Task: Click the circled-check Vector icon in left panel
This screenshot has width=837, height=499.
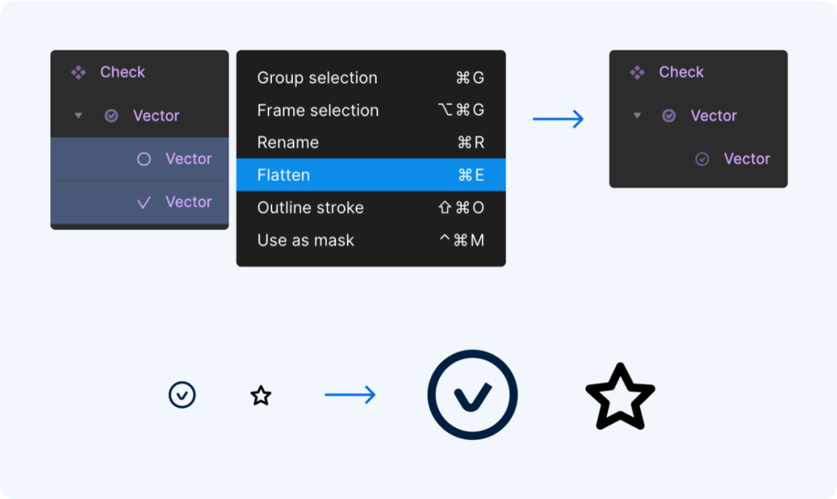Action: click(111, 115)
